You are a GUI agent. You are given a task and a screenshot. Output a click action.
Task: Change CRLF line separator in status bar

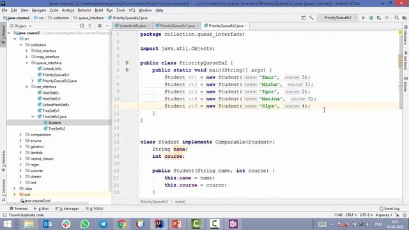coord(351,215)
